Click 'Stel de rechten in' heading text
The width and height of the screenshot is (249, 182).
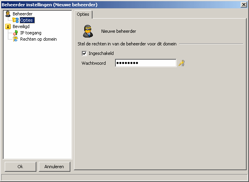pos(127,44)
